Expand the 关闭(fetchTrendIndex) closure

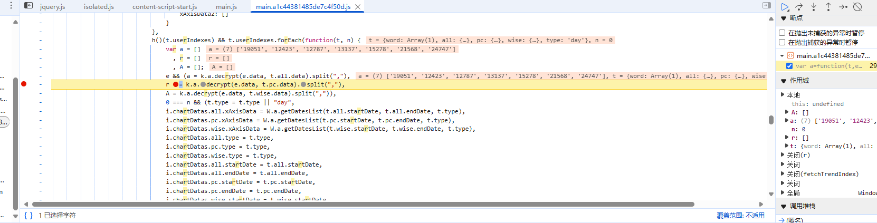pyautogui.click(x=783, y=174)
